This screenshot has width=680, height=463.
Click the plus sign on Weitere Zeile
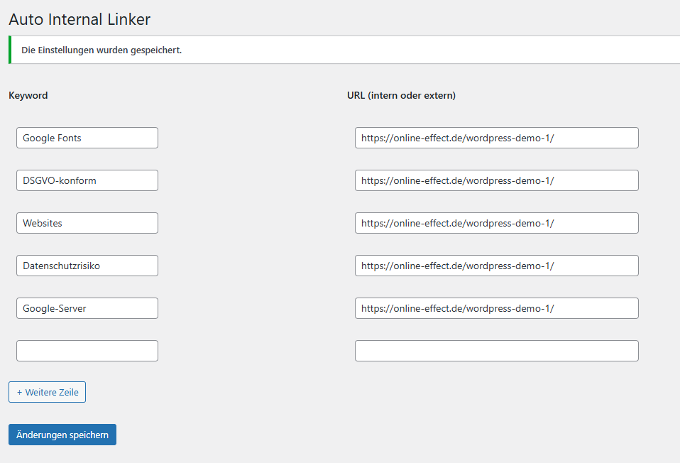(19, 392)
